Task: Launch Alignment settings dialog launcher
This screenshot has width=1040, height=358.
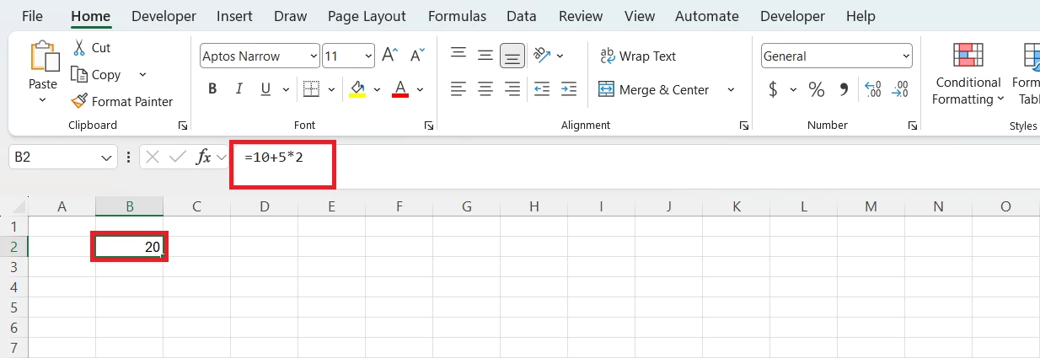Action: coord(744,126)
